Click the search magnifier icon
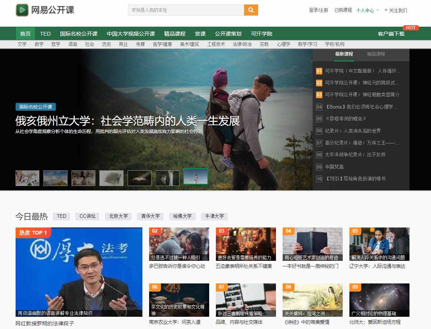 click(251, 10)
